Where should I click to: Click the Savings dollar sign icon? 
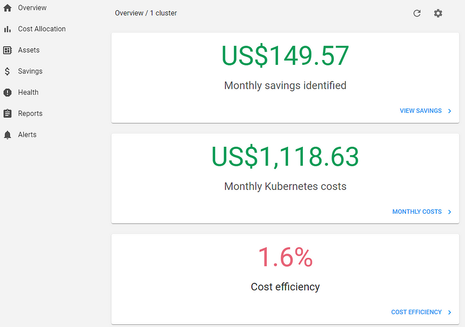7,71
